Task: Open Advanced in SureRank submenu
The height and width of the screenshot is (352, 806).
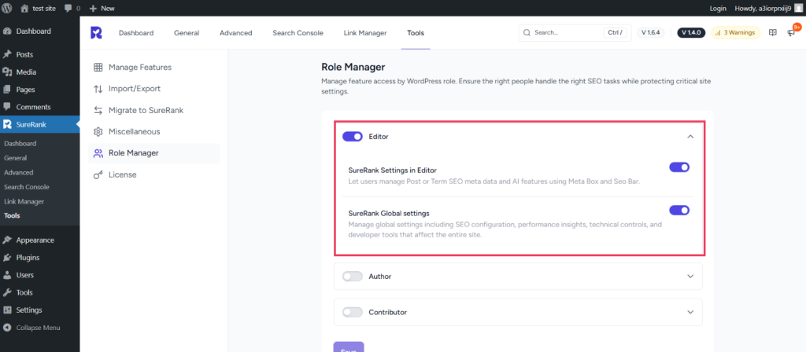Action: tap(19, 172)
